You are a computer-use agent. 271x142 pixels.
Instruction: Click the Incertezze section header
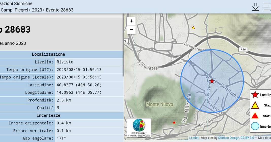(x=48, y=115)
